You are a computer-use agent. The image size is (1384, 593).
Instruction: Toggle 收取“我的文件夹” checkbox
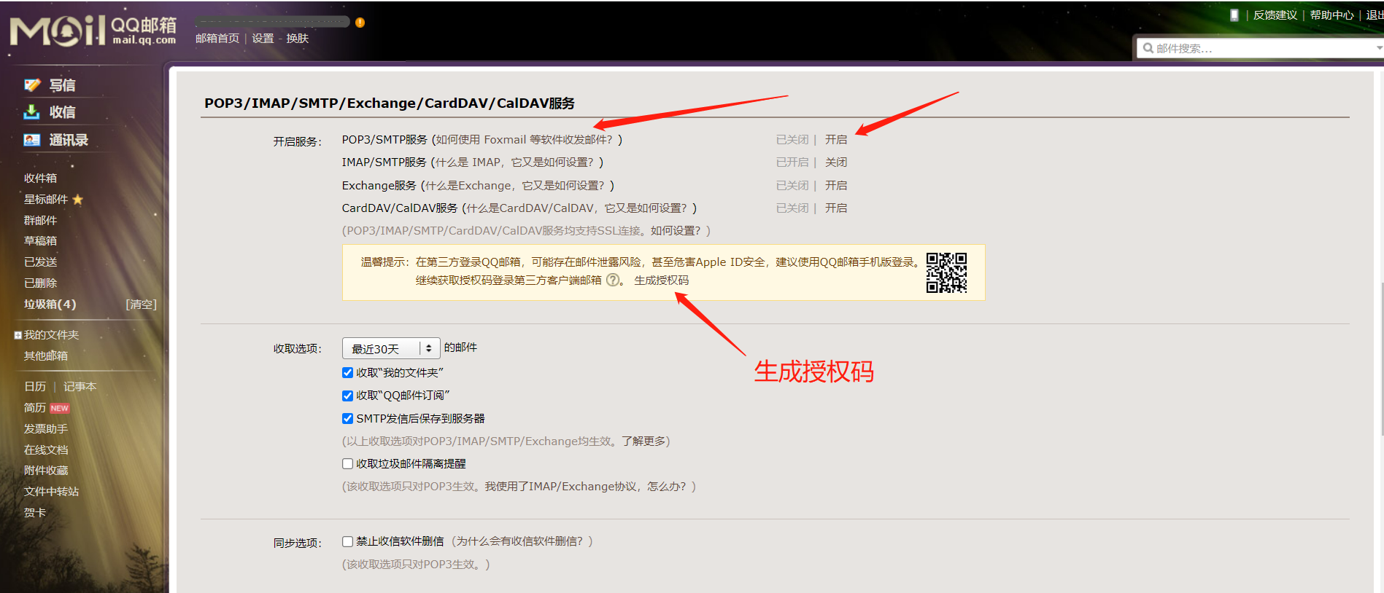347,373
